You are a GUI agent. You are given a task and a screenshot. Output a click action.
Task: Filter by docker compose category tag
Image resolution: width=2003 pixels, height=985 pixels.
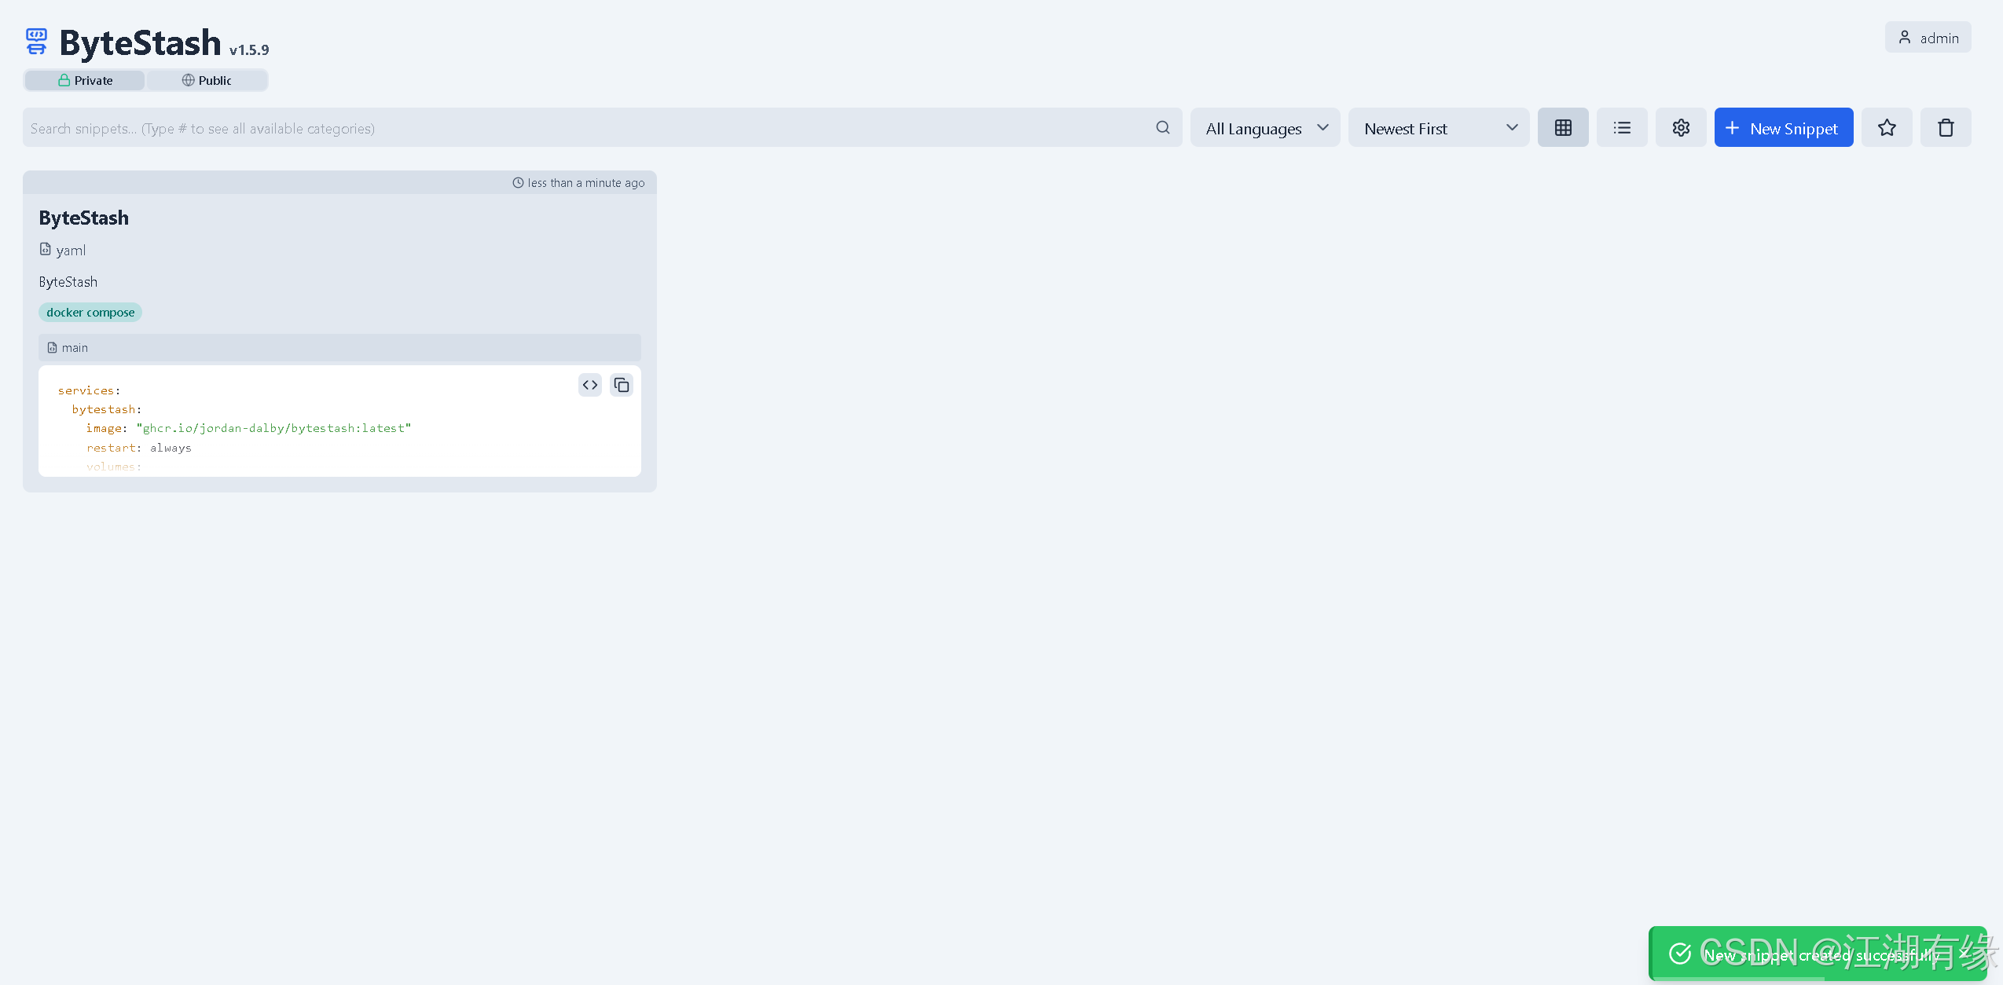point(90,313)
